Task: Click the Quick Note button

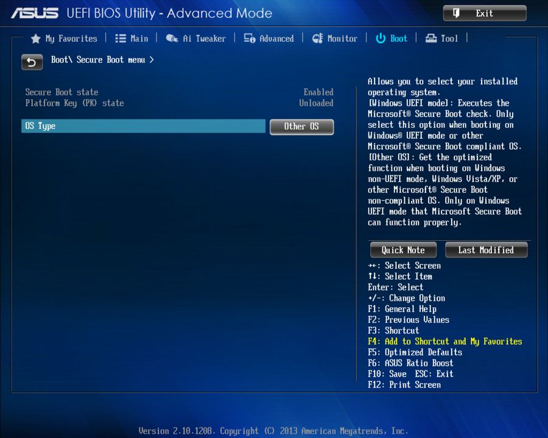Action: tap(402, 249)
